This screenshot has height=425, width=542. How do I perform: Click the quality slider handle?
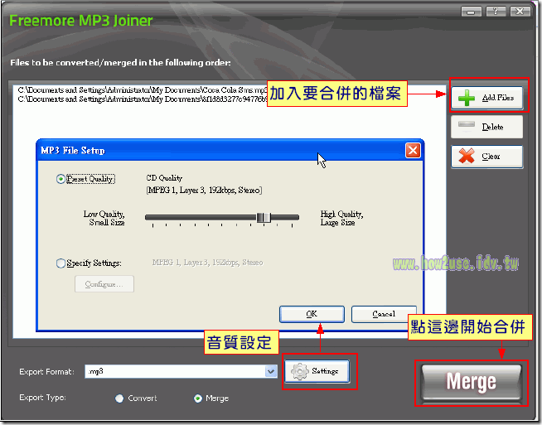coord(263,217)
